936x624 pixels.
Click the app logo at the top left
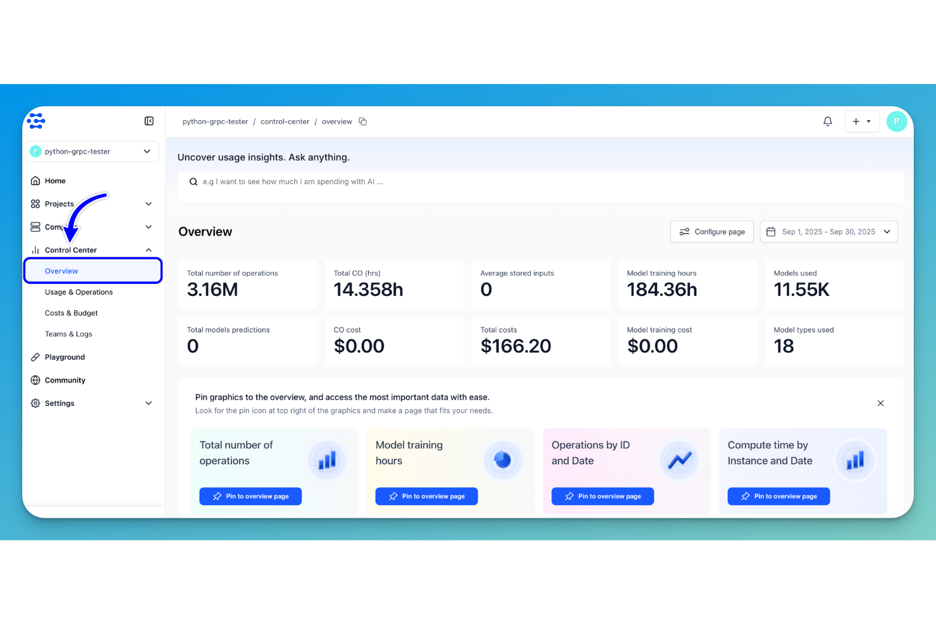[x=36, y=120]
